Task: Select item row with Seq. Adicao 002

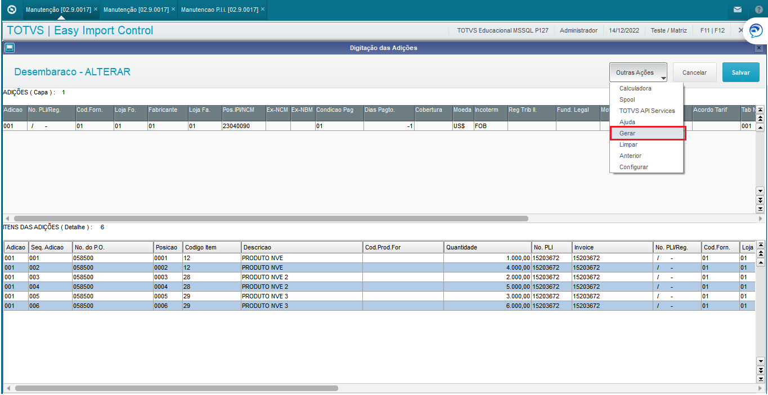Action: [x=379, y=267]
